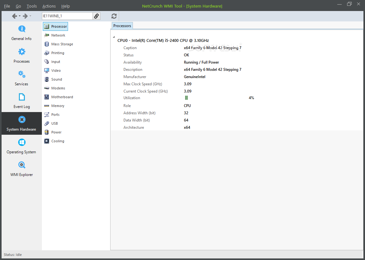The width and height of the screenshot is (365, 260).
Task: Click the Architecture x64 value
Action: click(187, 127)
